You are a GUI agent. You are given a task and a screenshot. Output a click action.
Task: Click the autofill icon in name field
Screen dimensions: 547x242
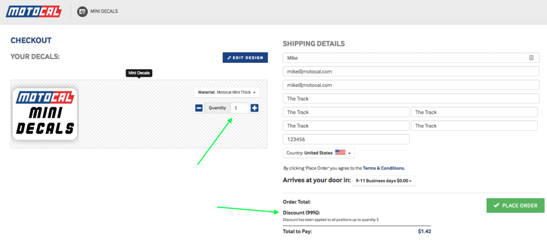[532, 58]
